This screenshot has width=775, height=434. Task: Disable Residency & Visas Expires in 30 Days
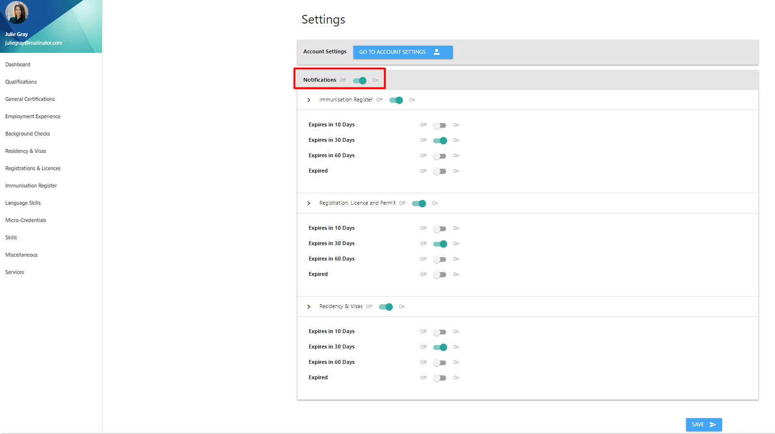coord(440,347)
